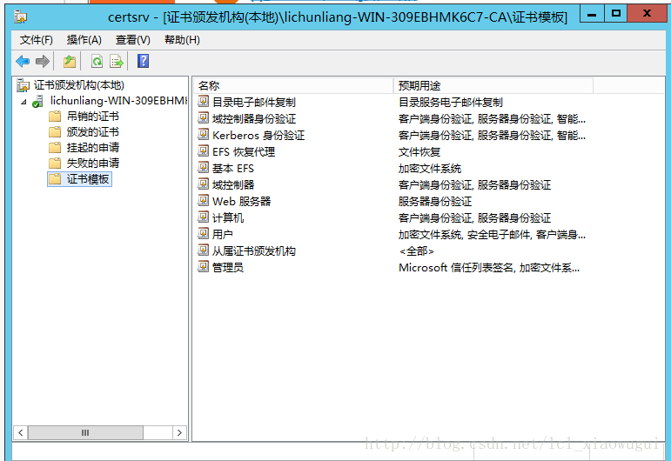This screenshot has width=671, height=461.
Task: Maximize the certsrv window
Action: (x=616, y=14)
